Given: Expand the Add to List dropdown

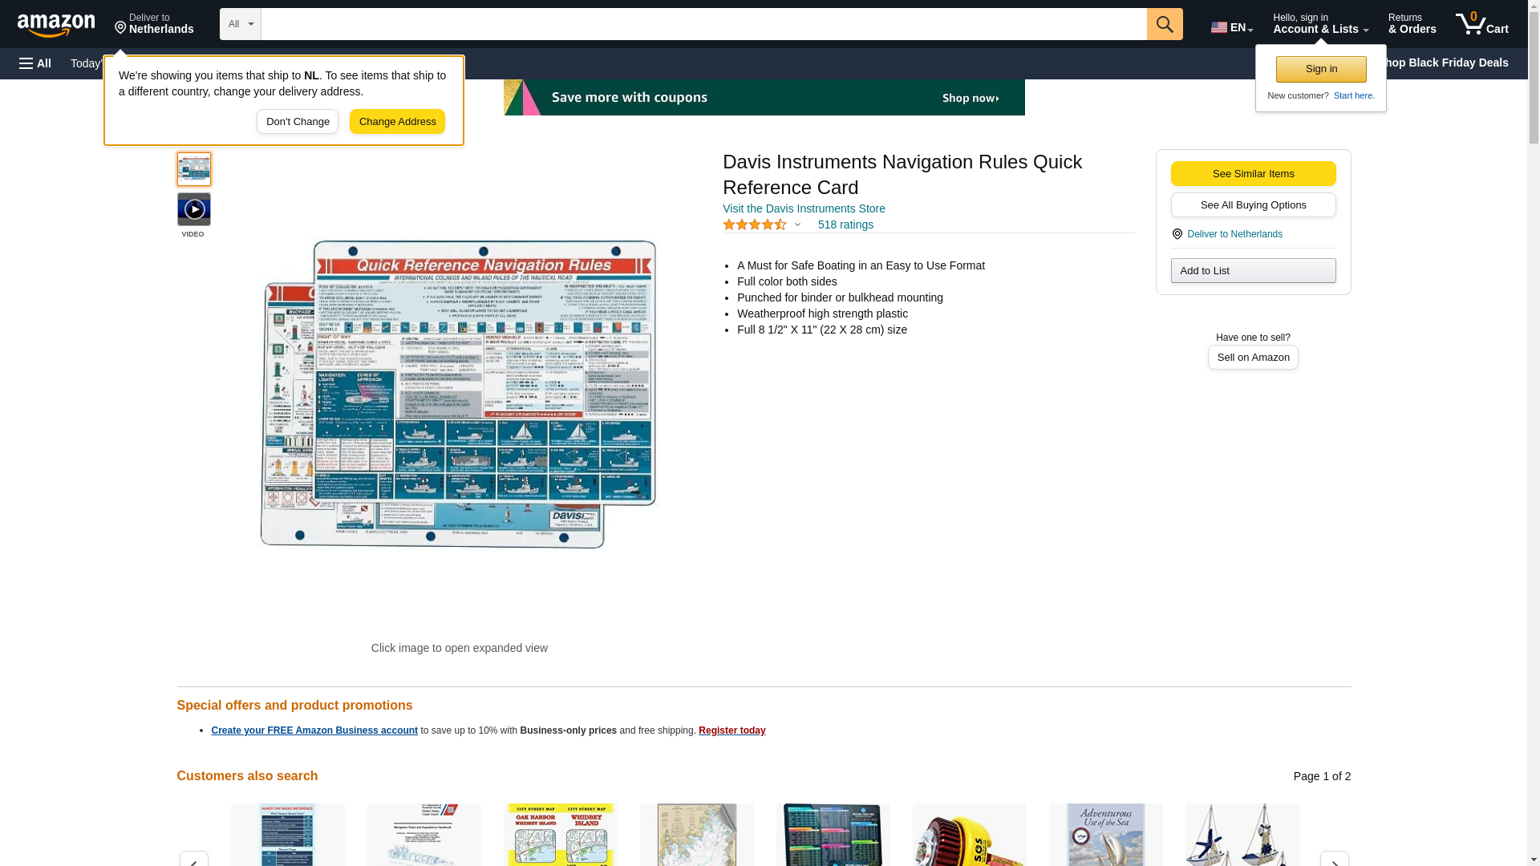Looking at the screenshot, I should point(1252,271).
